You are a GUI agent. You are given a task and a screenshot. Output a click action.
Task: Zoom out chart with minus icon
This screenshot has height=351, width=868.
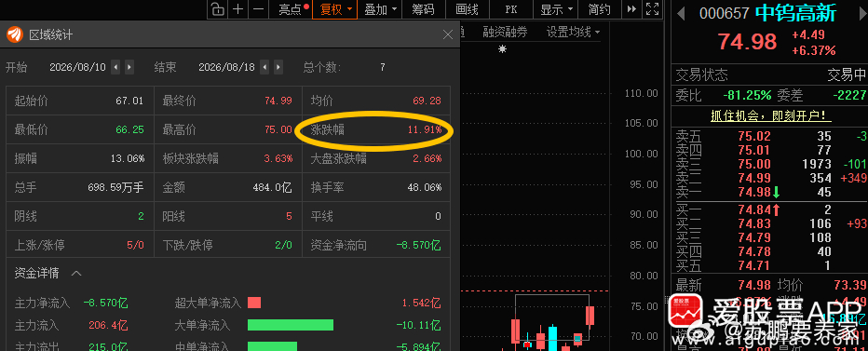[x=258, y=9]
